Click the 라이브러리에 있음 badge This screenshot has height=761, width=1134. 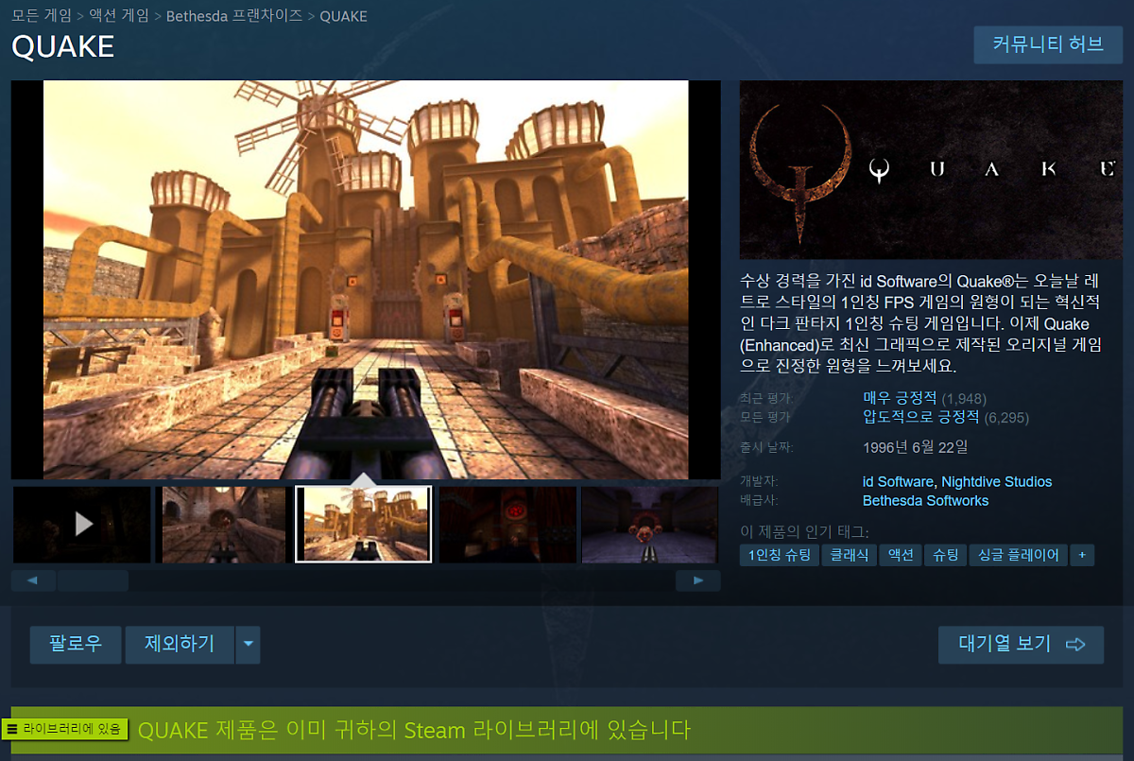click(x=64, y=729)
